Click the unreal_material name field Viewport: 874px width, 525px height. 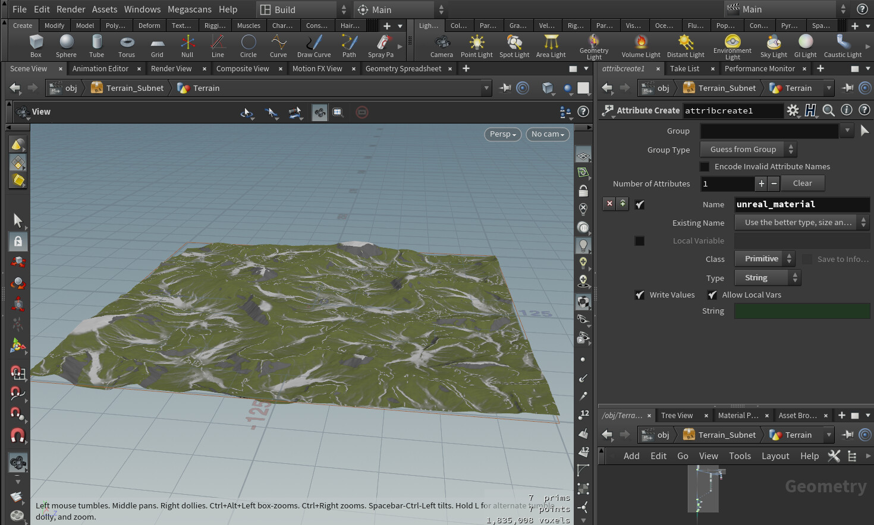tap(801, 204)
